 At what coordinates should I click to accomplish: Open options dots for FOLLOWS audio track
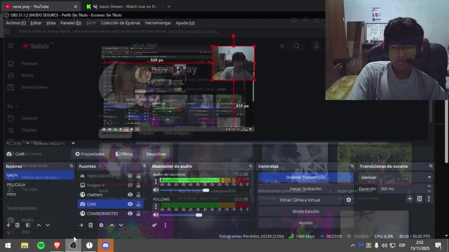coord(156,206)
